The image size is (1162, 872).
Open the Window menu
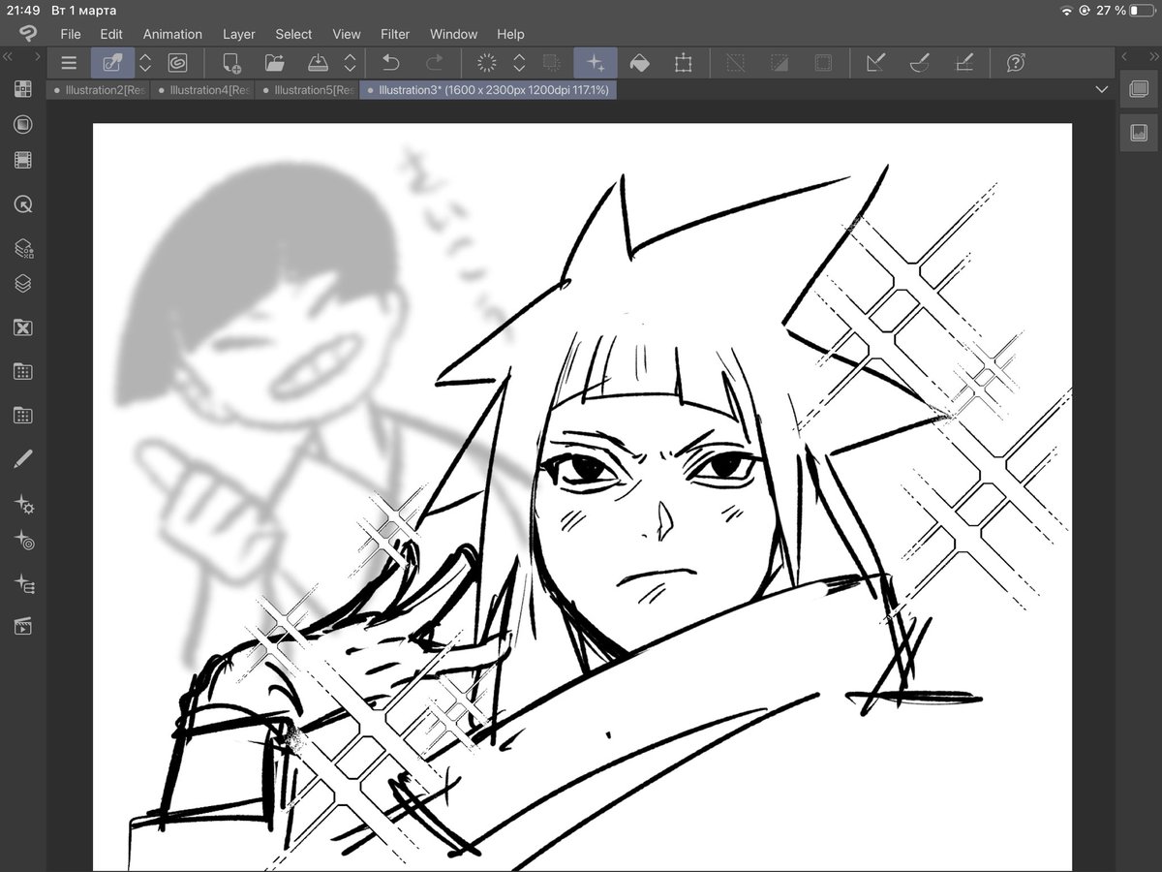453,34
